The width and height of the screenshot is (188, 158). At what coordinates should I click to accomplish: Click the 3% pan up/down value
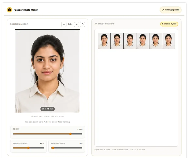click(x=81, y=143)
